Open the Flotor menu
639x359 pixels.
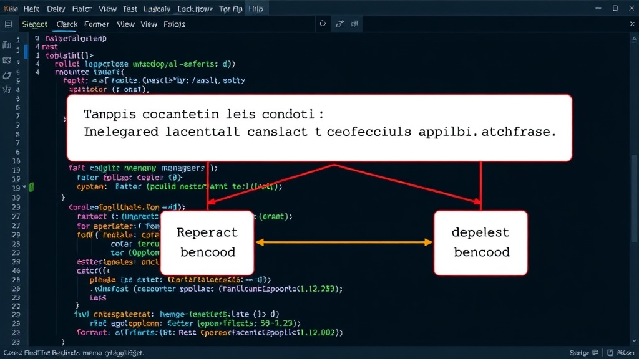82,9
